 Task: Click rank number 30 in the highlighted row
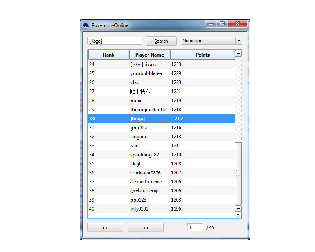tap(92, 118)
